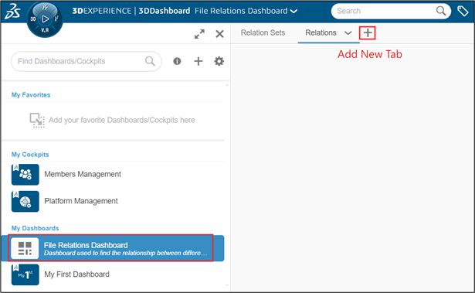475x293 pixels.
Task: Select File Relations Dashboard entry title
Action: pos(86,245)
